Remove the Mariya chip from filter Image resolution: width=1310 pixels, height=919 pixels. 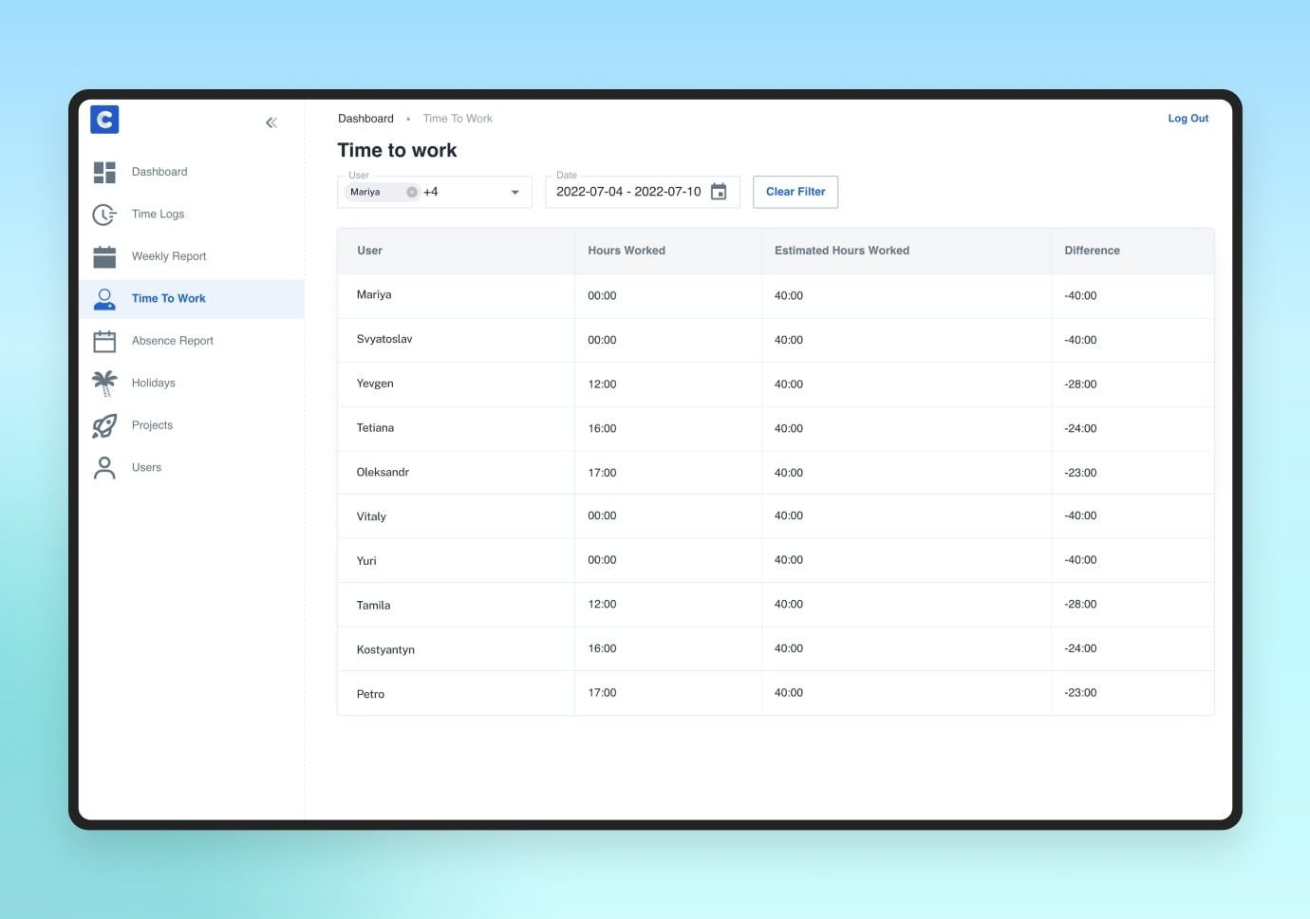[x=412, y=192]
